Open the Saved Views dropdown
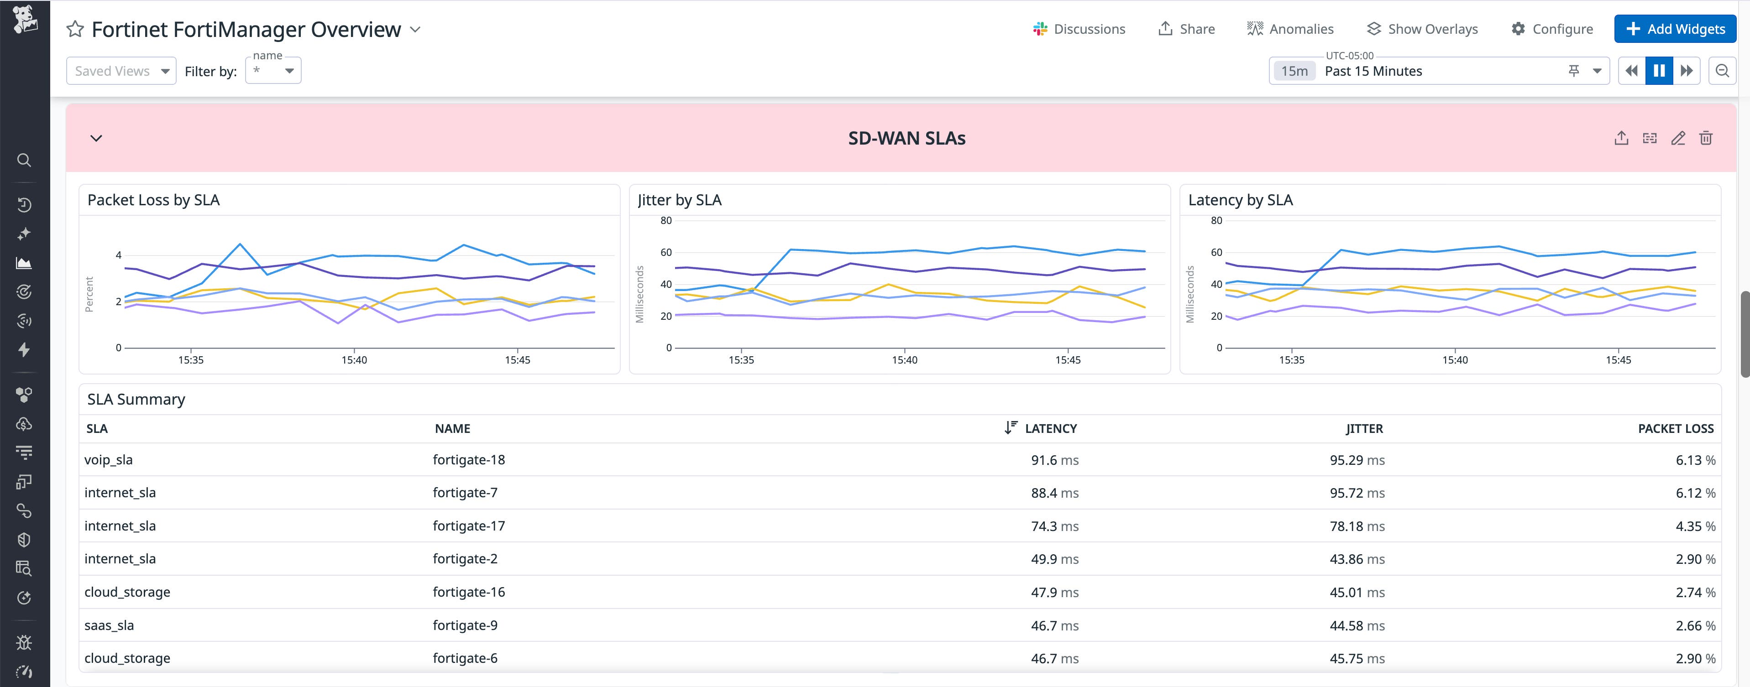Image resolution: width=1750 pixels, height=687 pixels. pyautogui.click(x=121, y=71)
